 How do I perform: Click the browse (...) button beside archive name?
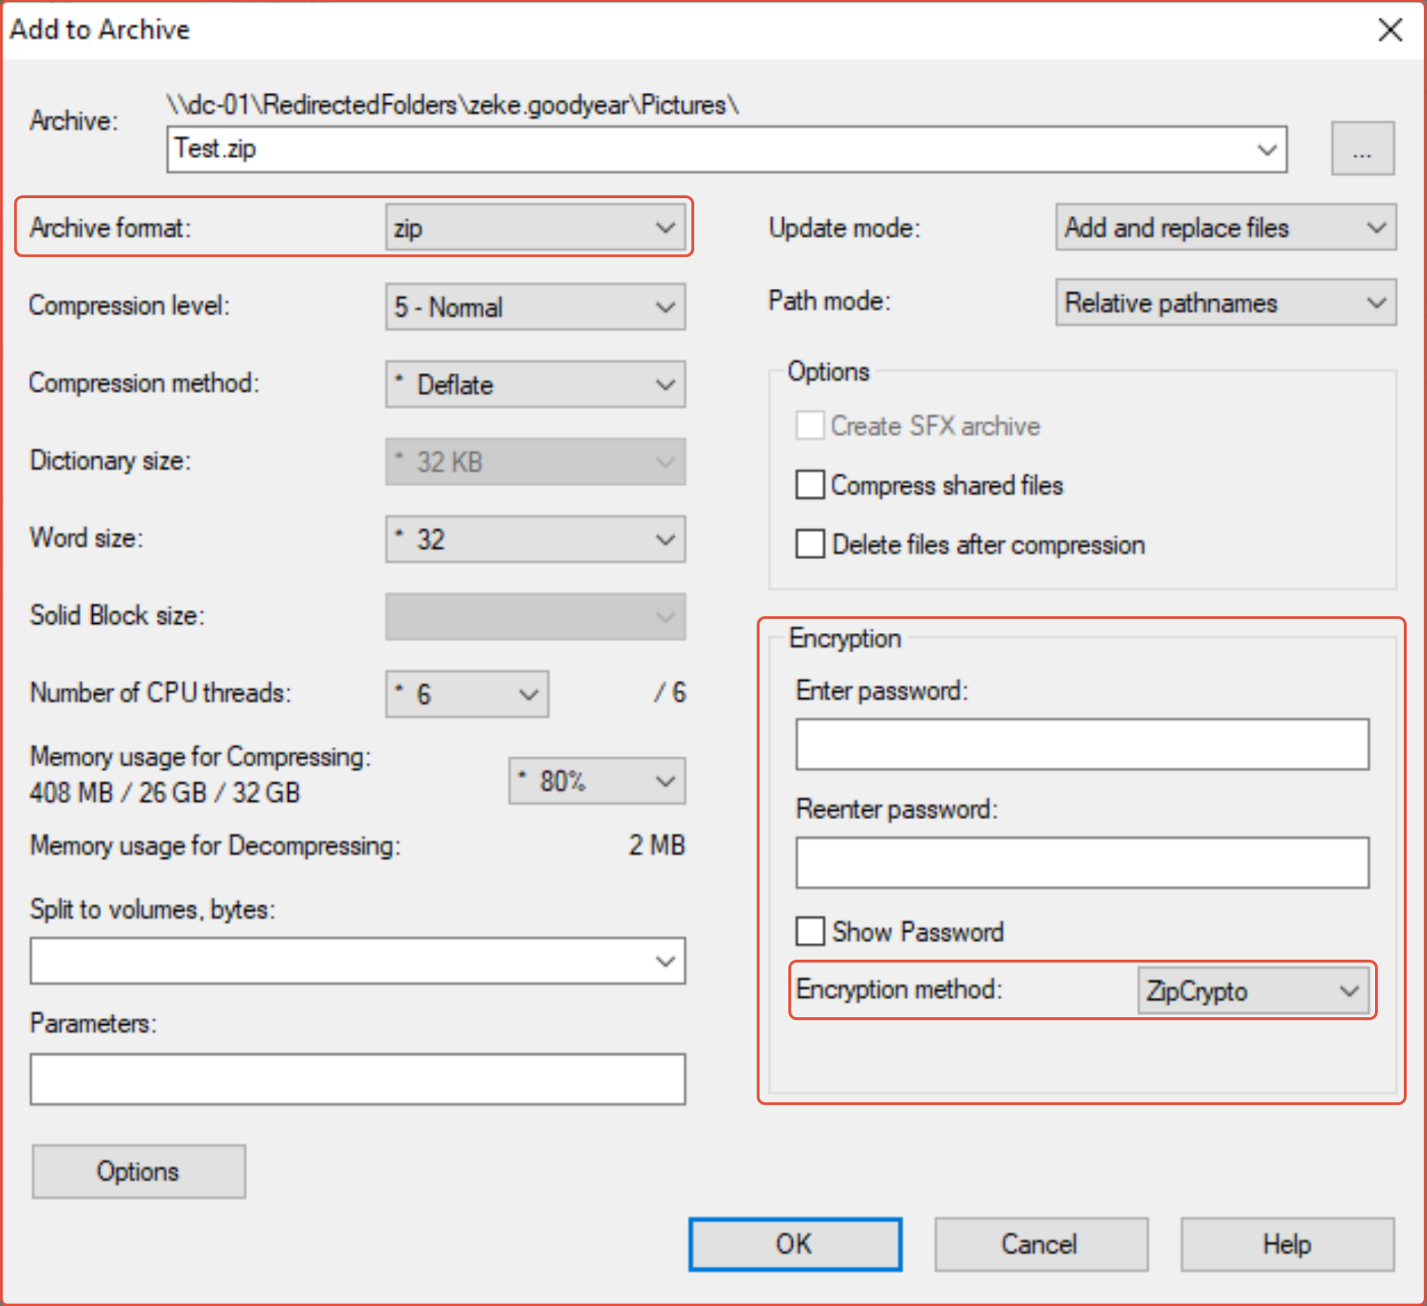click(1362, 149)
